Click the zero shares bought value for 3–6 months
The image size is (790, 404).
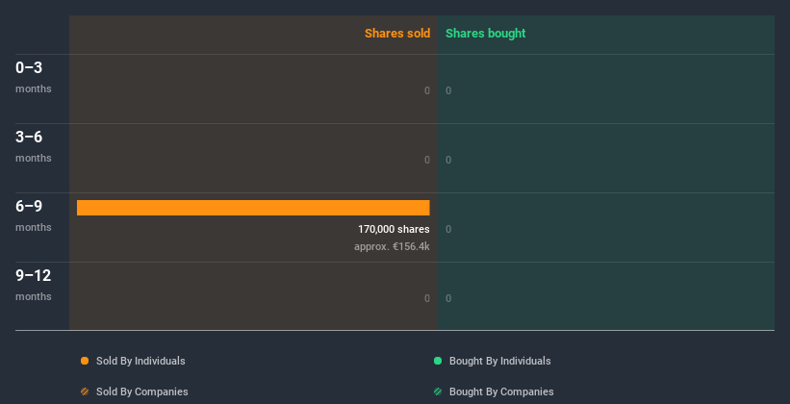(448, 160)
